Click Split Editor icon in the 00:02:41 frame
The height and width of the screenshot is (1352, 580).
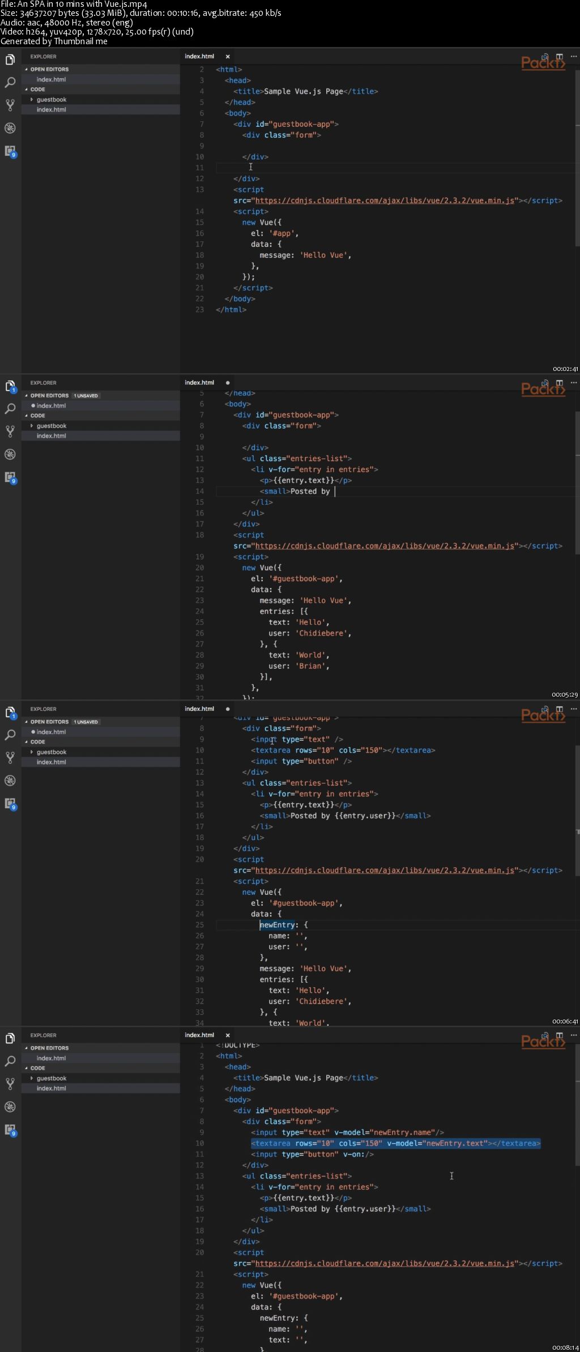559,57
